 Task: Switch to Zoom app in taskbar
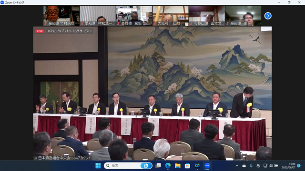[x=207, y=166]
